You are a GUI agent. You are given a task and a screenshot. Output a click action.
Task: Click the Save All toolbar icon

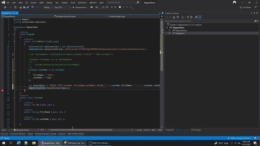pos(28,7)
